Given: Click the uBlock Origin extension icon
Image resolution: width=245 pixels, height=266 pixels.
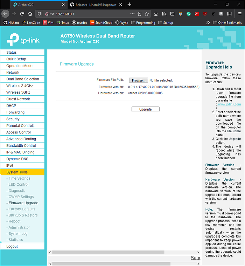Looking at the screenshot, I should click(205, 14).
